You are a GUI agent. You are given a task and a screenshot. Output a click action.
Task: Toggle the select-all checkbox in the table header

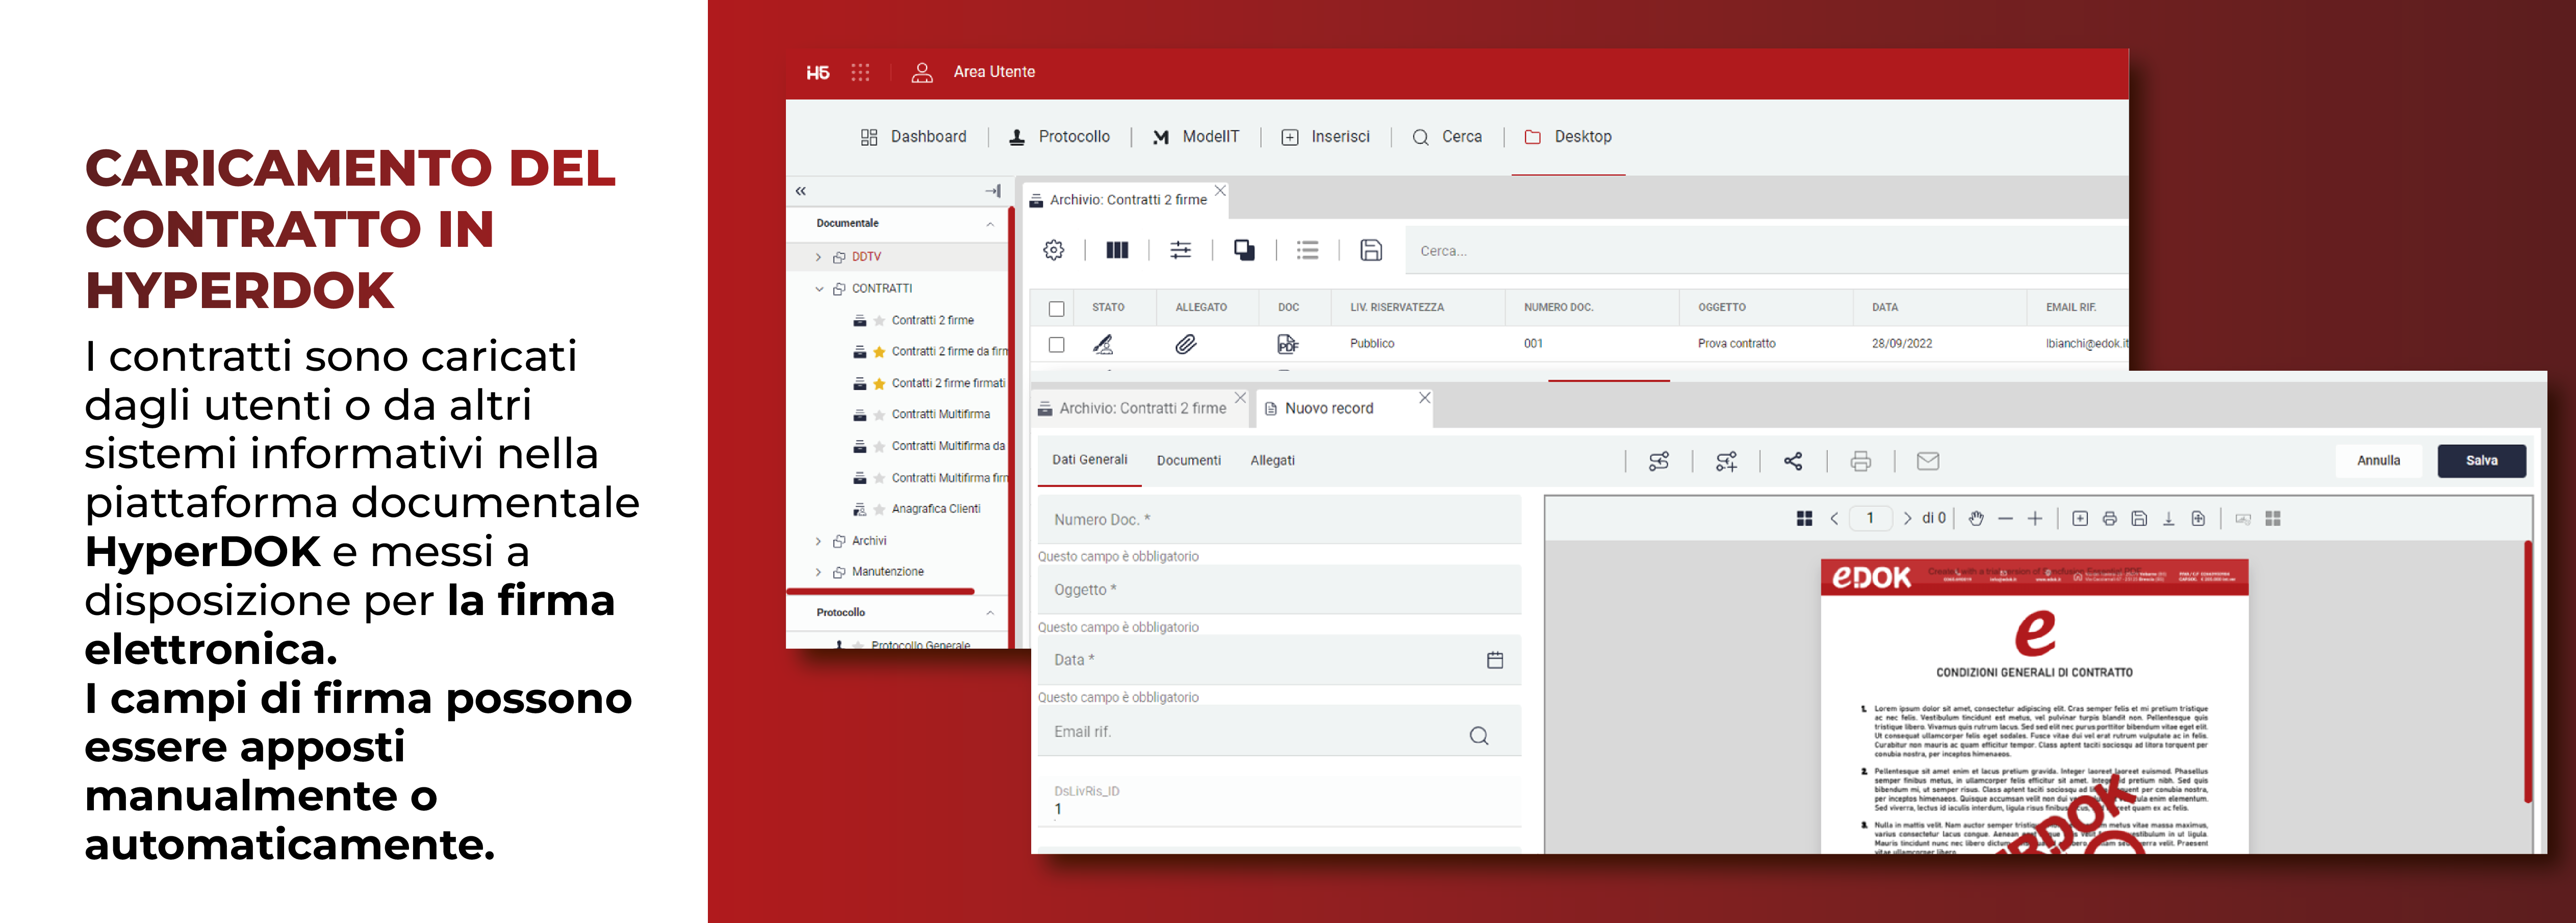[x=1056, y=309]
